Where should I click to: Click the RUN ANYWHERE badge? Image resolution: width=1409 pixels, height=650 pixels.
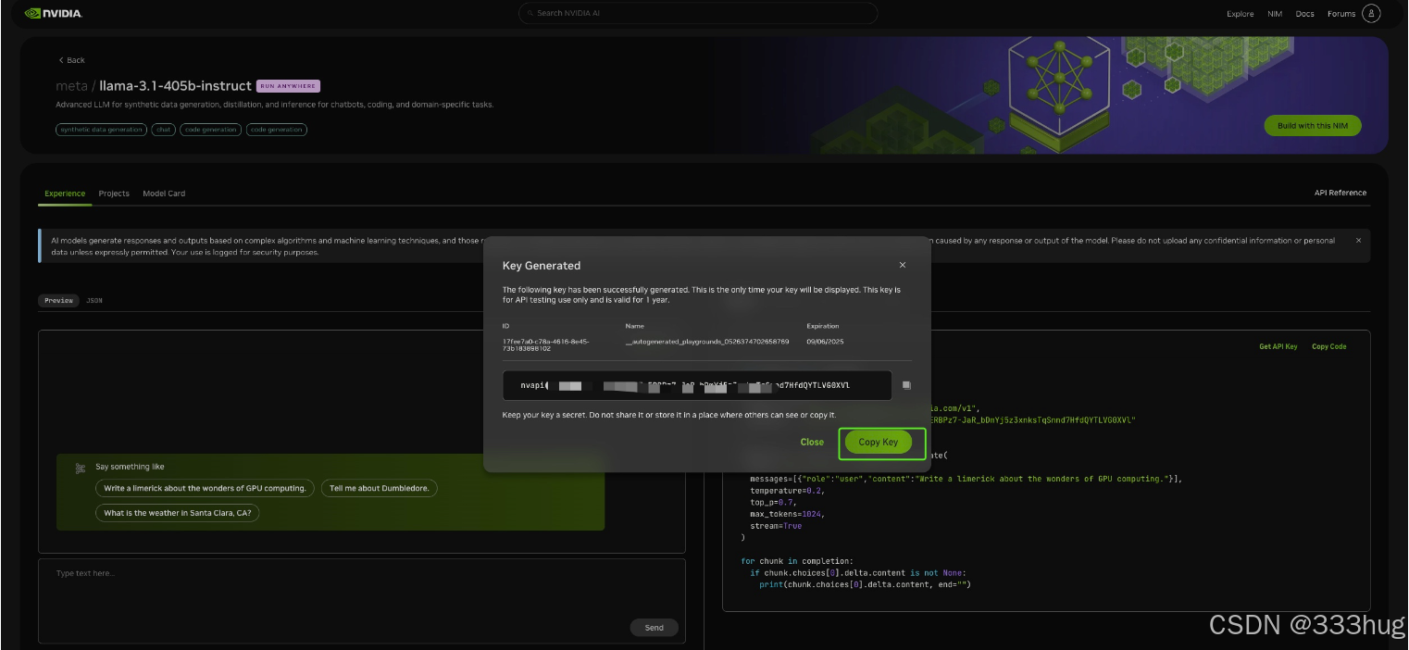tap(288, 86)
